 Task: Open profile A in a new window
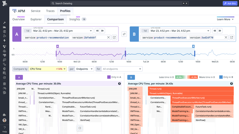point(114,37)
